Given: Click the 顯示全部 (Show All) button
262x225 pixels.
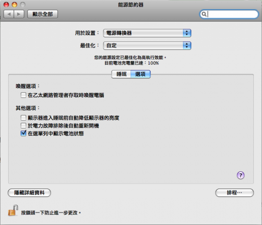Looking at the screenshot, I should [x=43, y=14].
